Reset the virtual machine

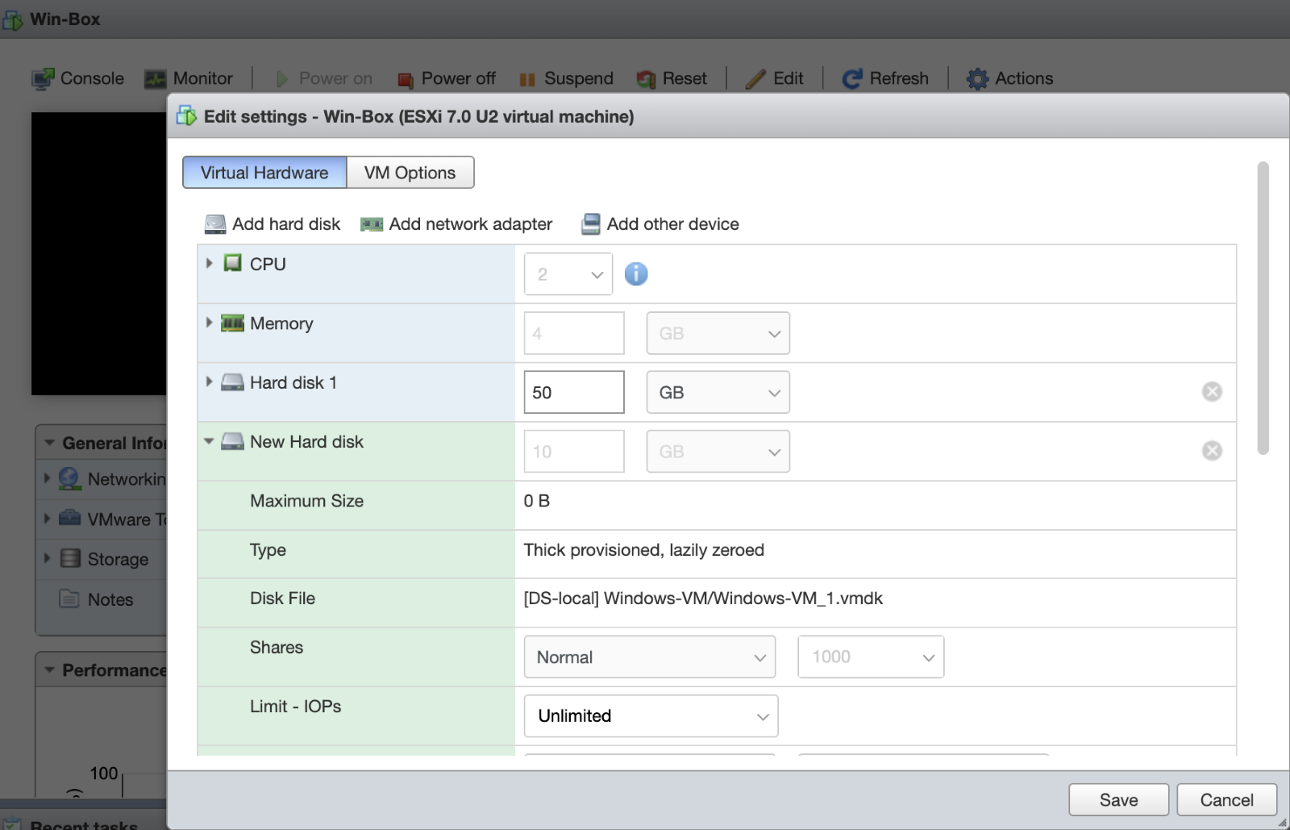pyautogui.click(x=672, y=78)
